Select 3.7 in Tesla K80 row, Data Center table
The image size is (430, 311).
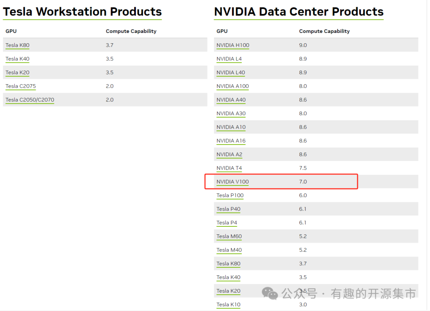[x=303, y=264]
